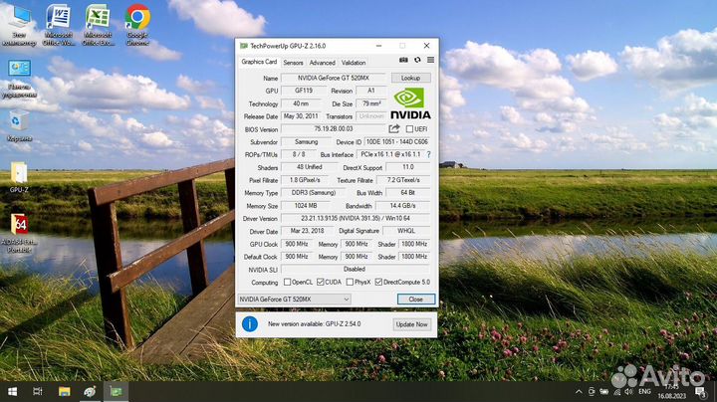Click the BIOS export share icon
Image resolution: width=717 pixels, height=402 pixels.
point(394,128)
